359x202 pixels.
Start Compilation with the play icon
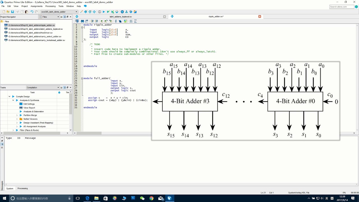104,12
